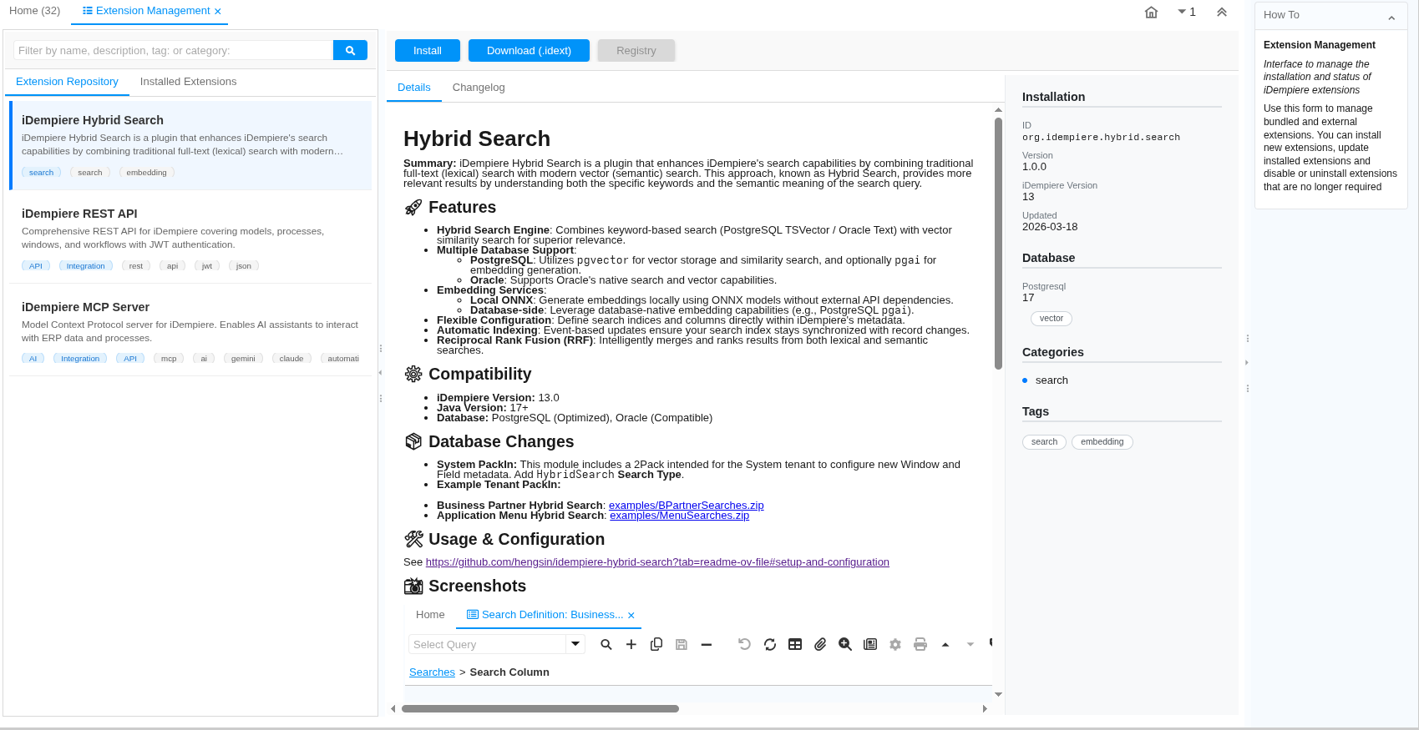The width and height of the screenshot is (1419, 730).
Task: Click the horizontal scrollbar left arrow
Action: (393, 708)
